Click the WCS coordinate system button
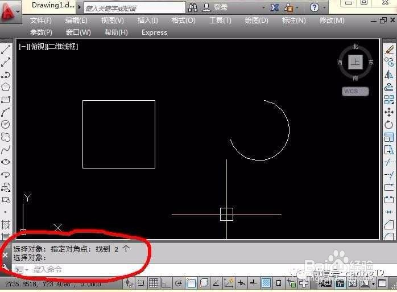The width and height of the screenshot is (397, 292). click(355, 91)
